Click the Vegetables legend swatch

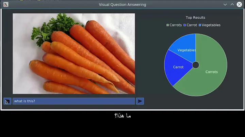click(x=200, y=25)
